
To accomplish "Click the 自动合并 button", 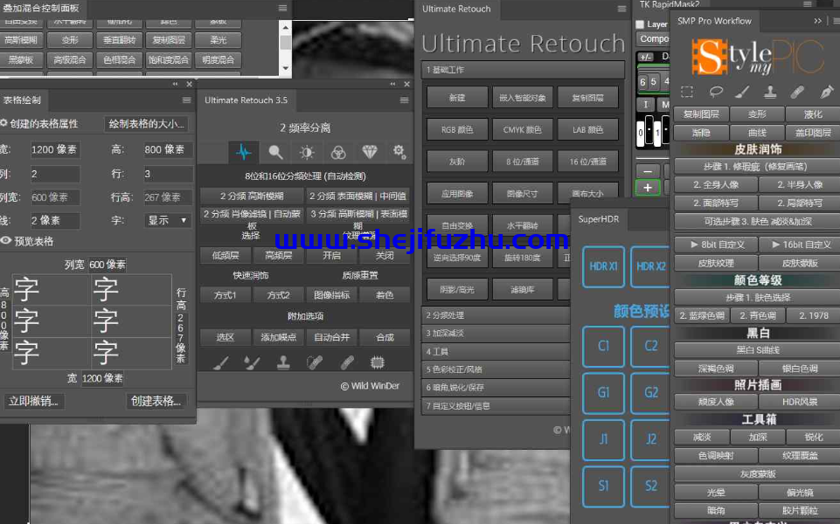I will coord(331,337).
